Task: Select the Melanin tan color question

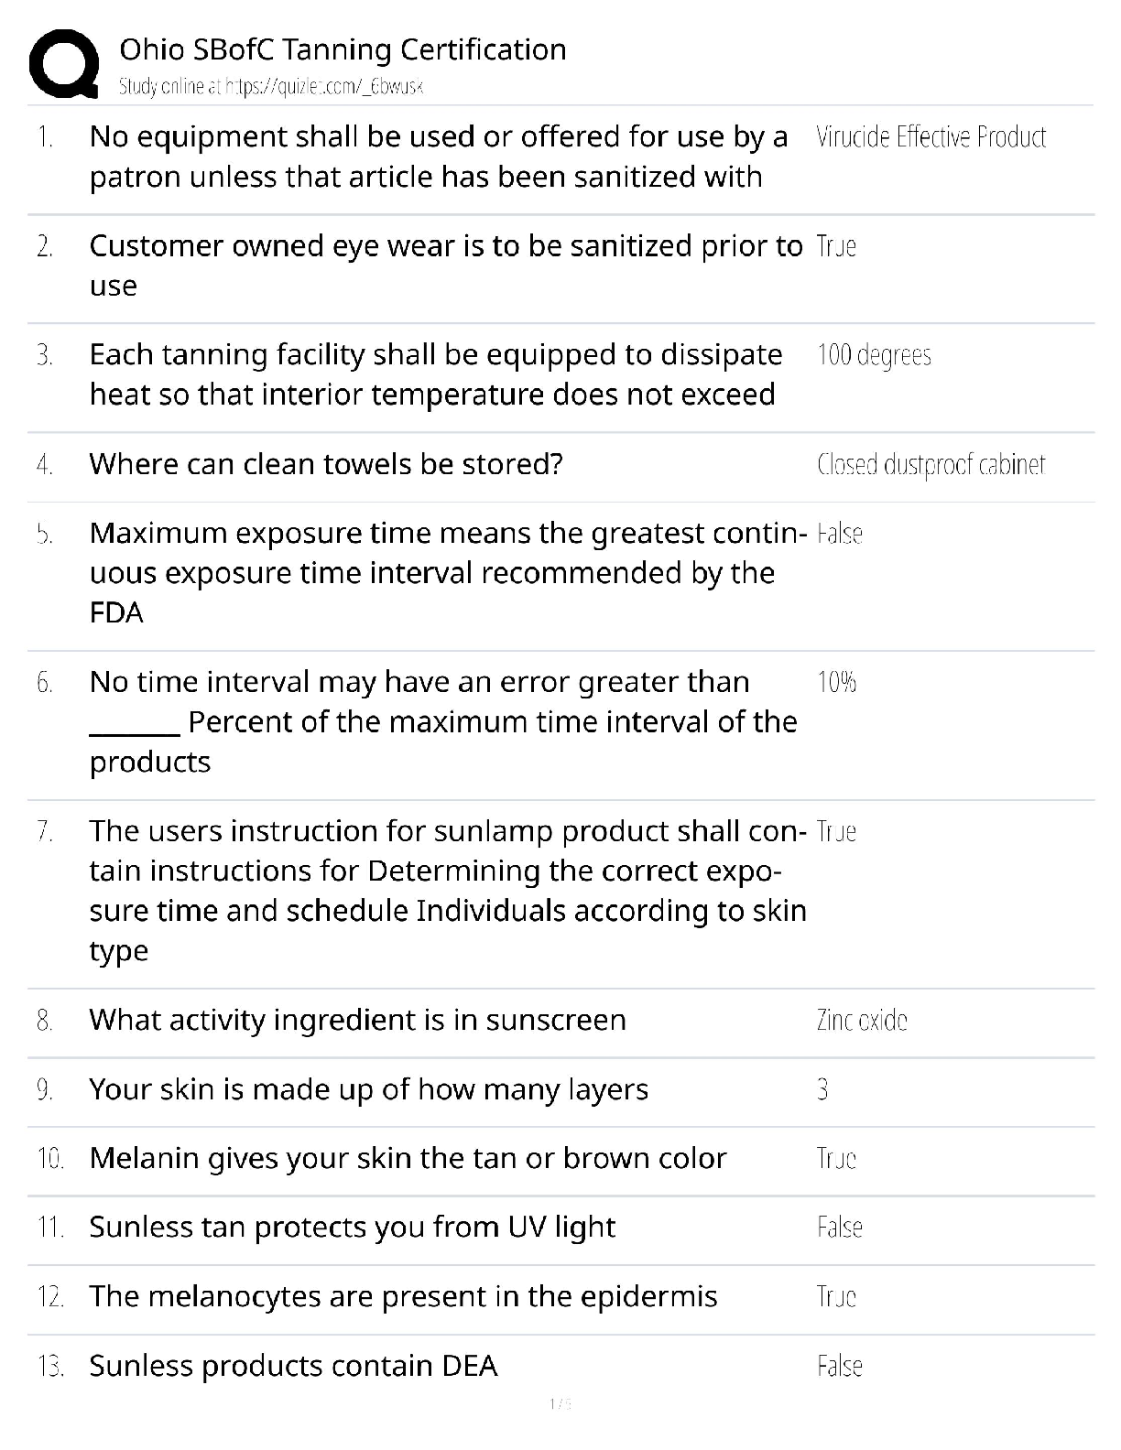Action: 408,1158
